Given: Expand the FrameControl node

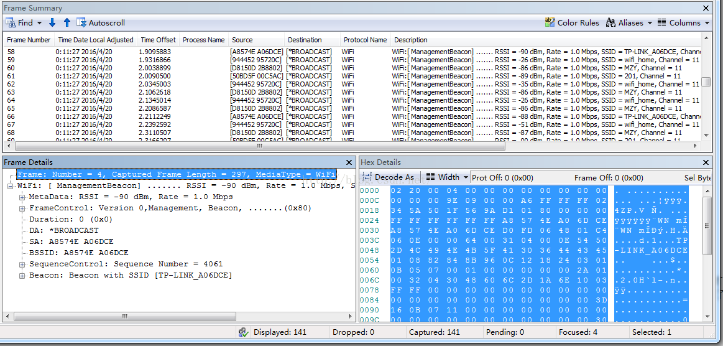Looking at the screenshot, I should tap(22, 208).
